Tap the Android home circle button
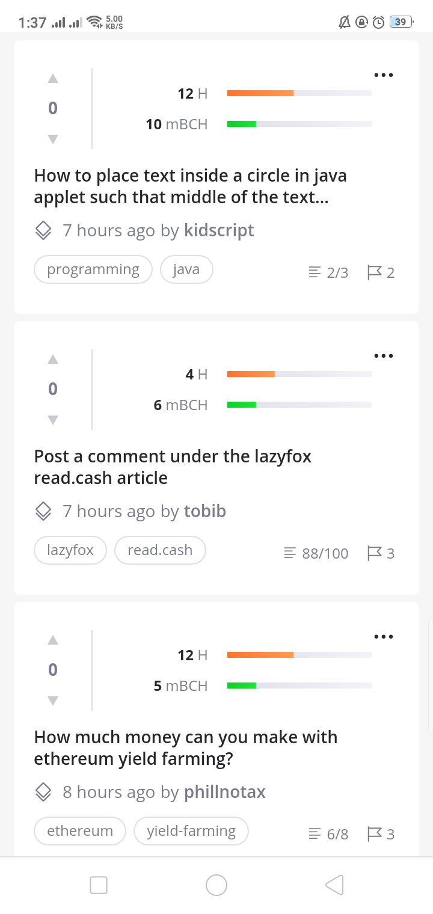This screenshot has width=433, height=914. [216, 885]
